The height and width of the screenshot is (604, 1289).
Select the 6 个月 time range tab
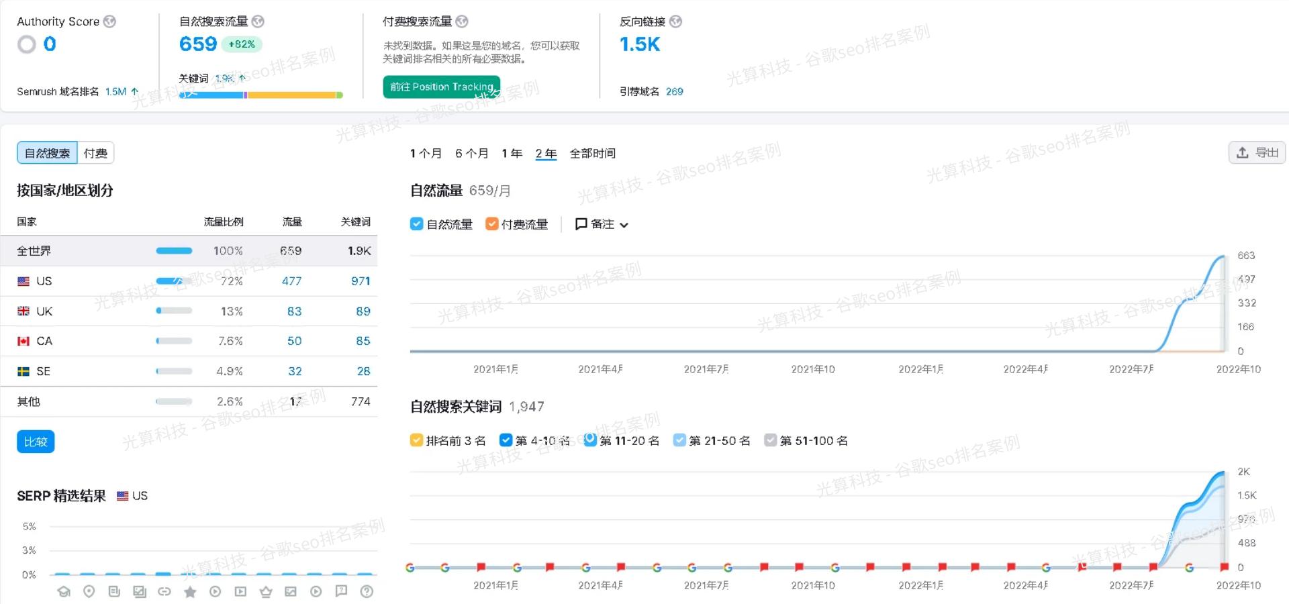pos(471,153)
